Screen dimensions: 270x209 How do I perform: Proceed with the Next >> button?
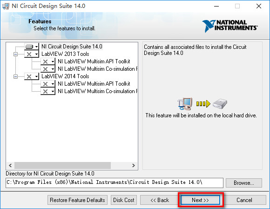click(x=200, y=200)
